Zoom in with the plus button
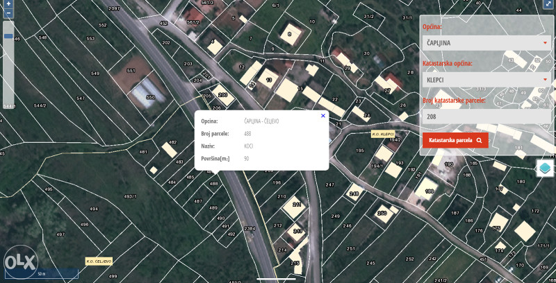Image resolution: width=556 pixels, height=283 pixels. (x=8, y=4)
